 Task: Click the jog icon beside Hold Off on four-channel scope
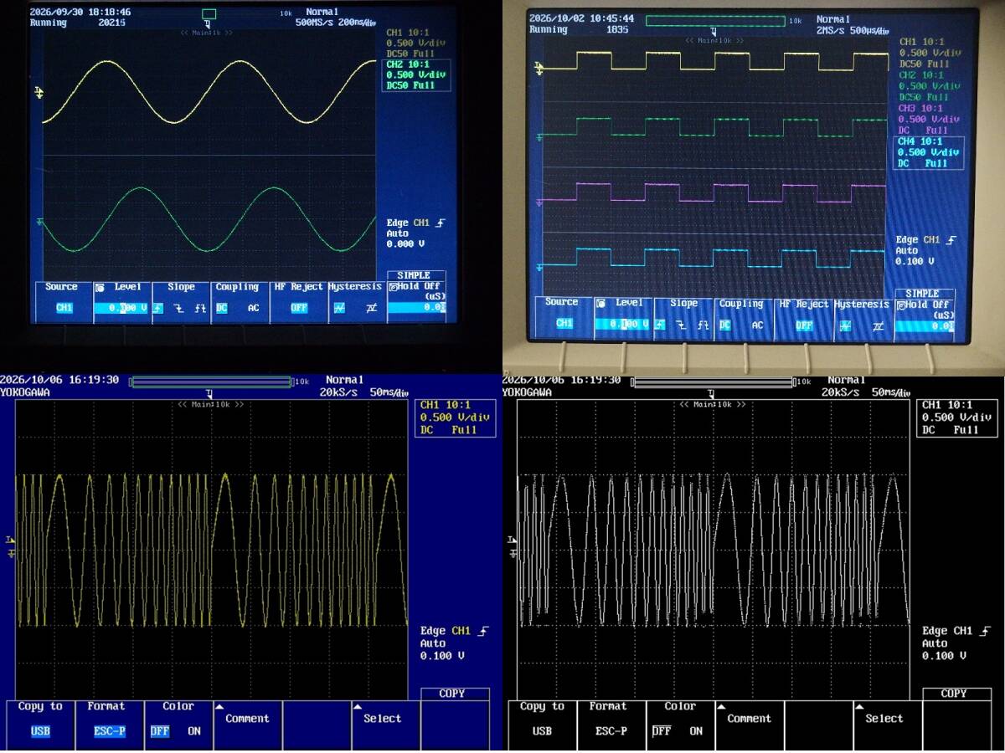coord(900,305)
